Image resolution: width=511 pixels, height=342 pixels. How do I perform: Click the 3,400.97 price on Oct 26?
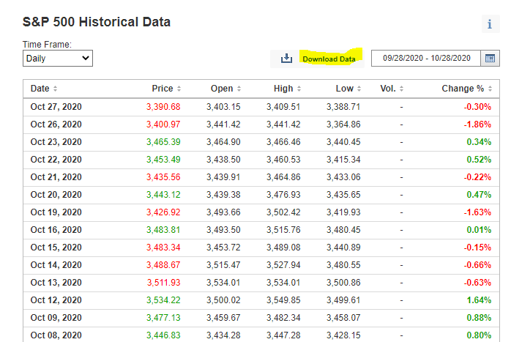click(x=163, y=124)
